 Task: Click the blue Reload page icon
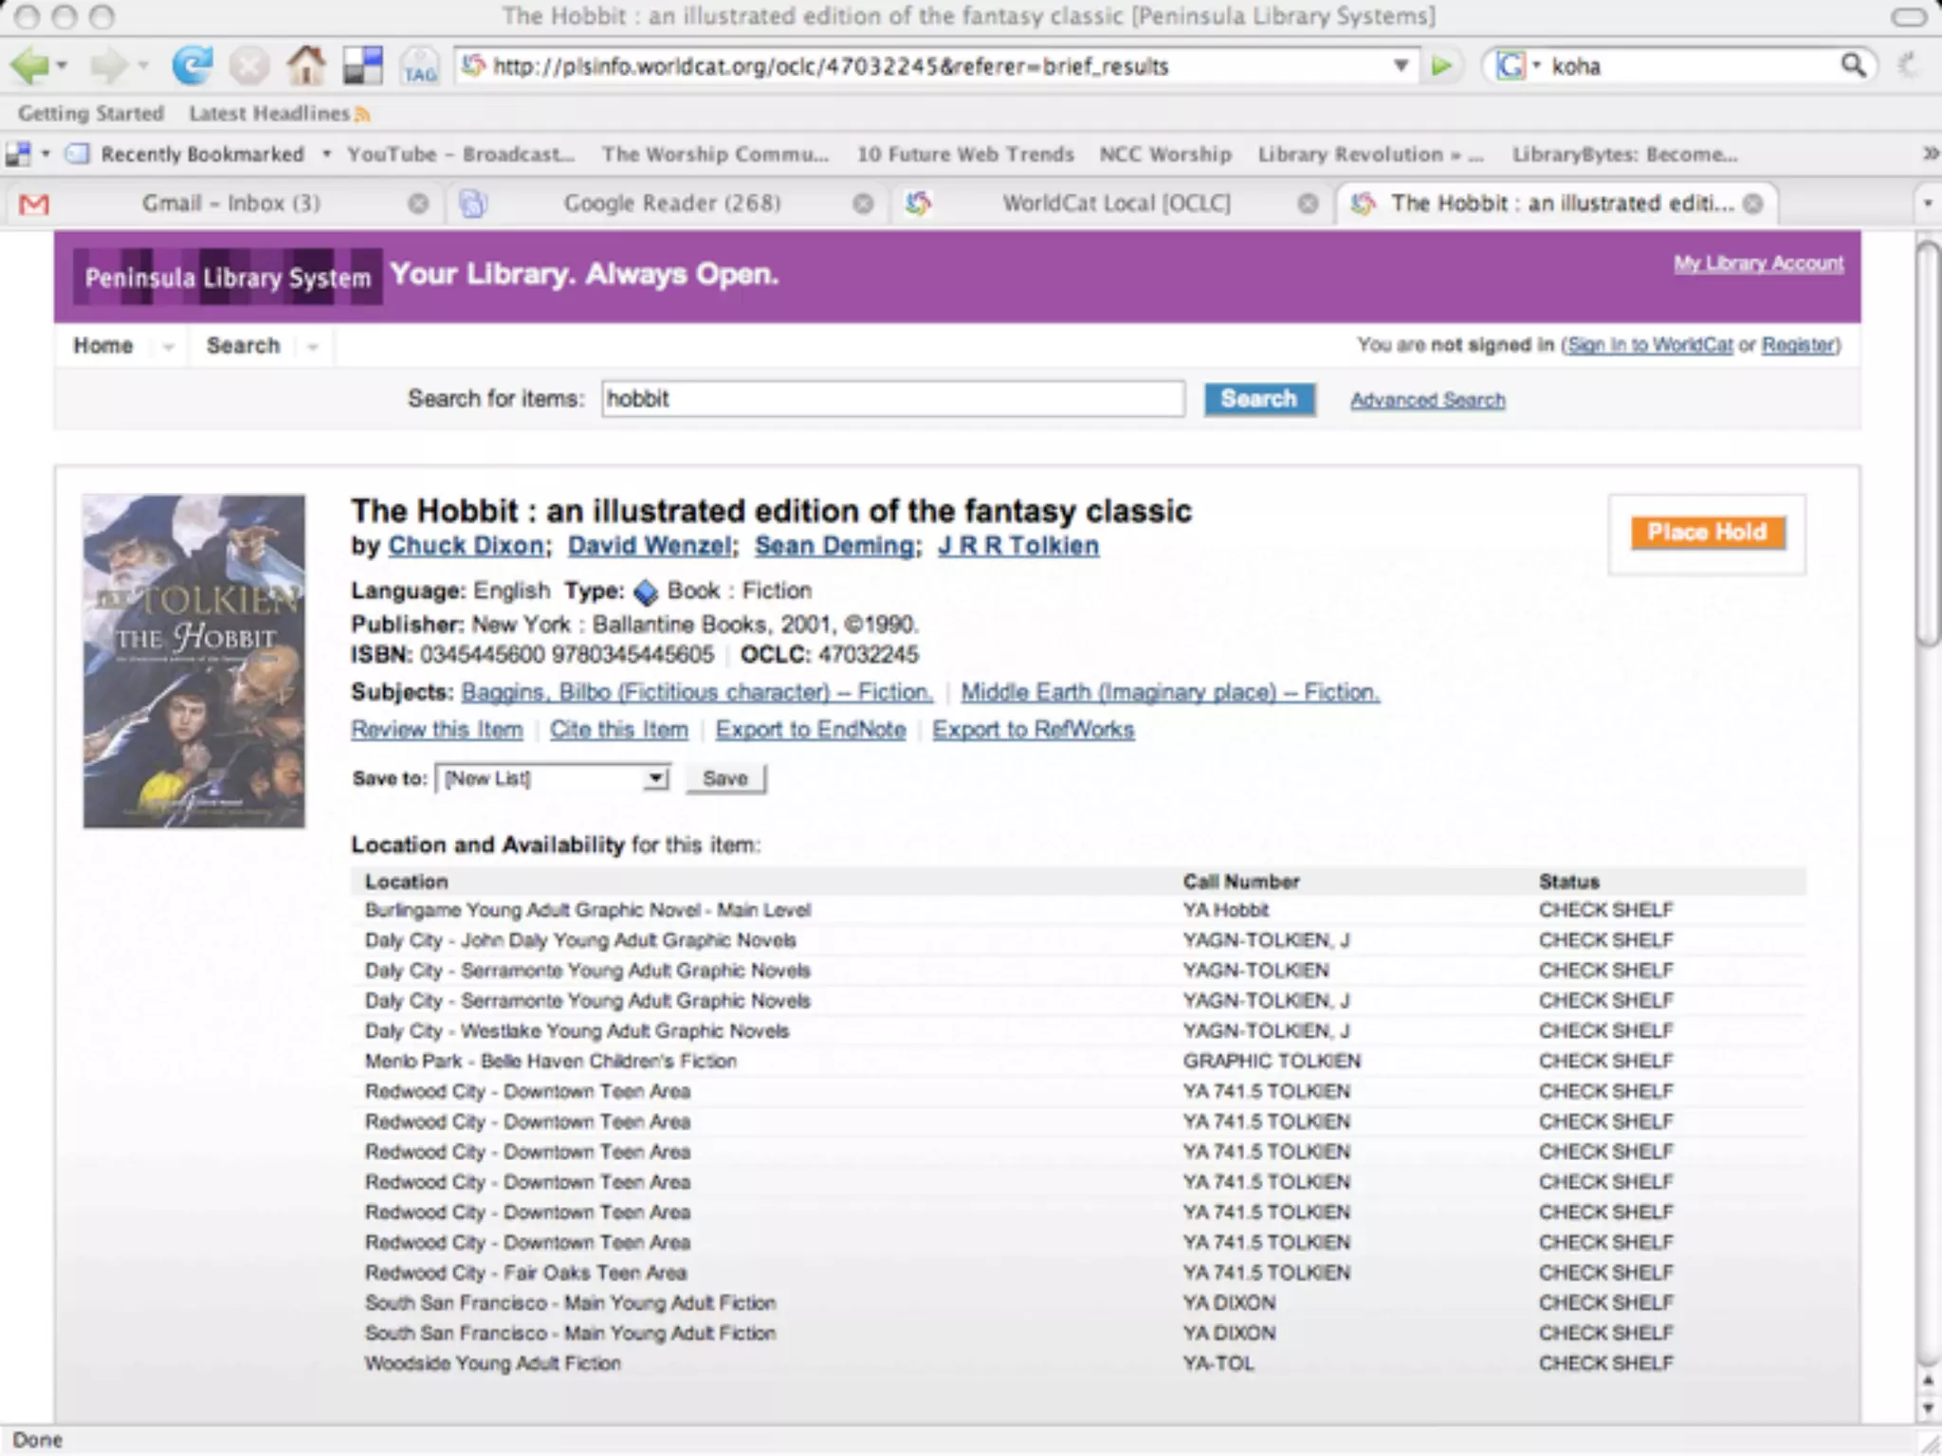[192, 66]
